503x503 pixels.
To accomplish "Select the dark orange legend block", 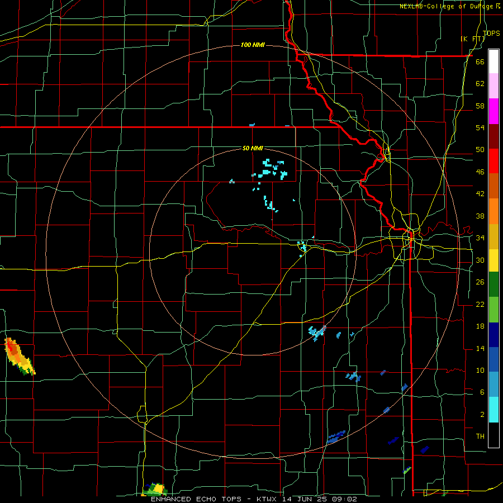I will [493, 186].
